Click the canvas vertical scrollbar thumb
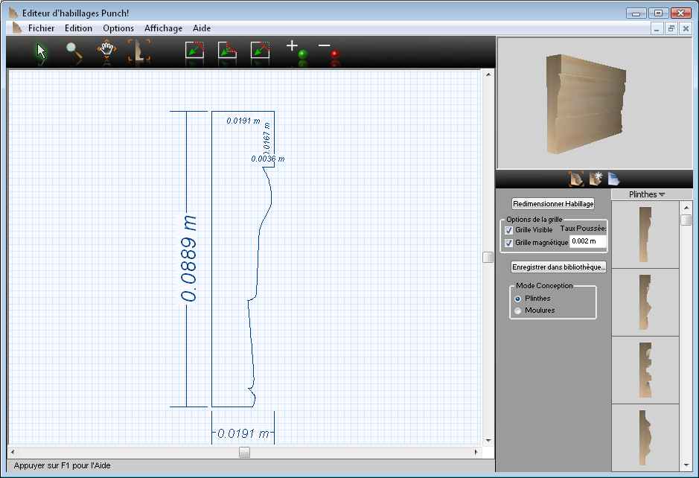 coord(488,258)
